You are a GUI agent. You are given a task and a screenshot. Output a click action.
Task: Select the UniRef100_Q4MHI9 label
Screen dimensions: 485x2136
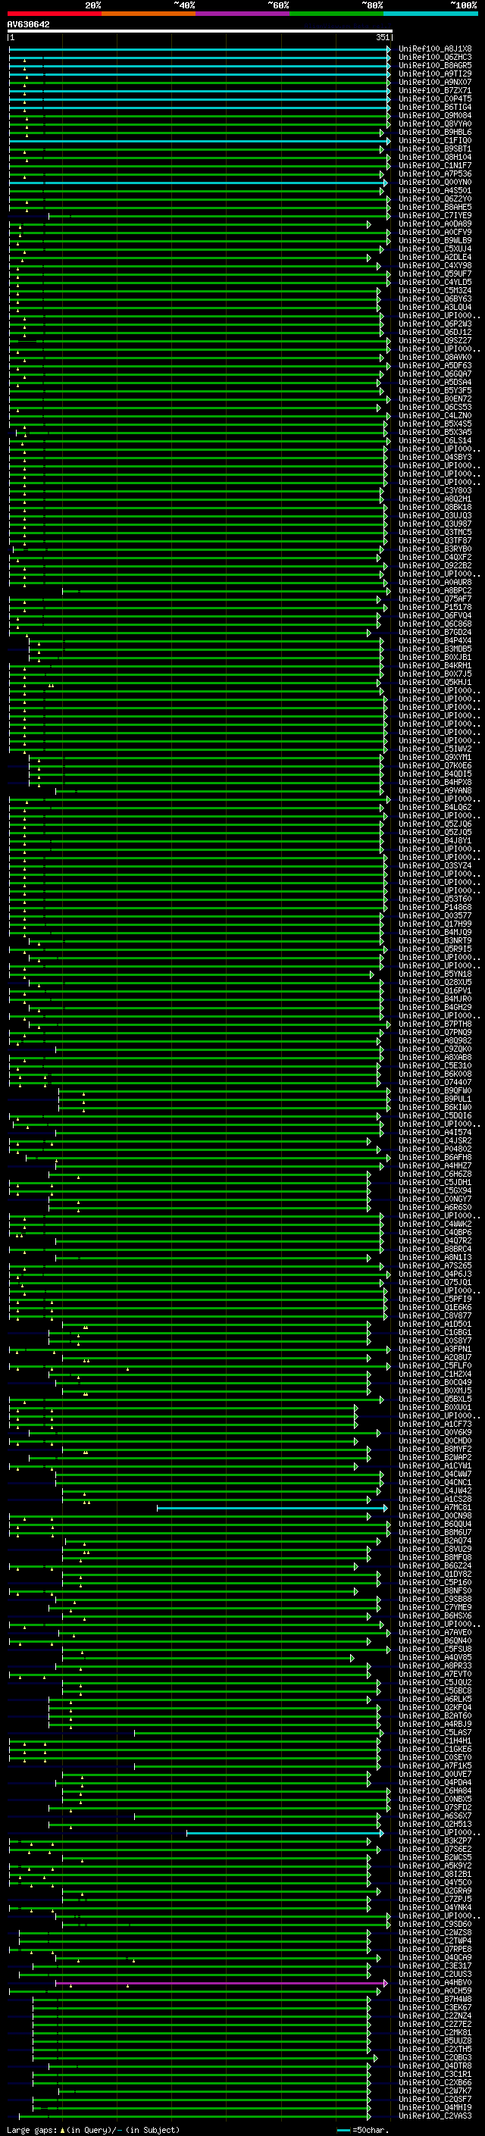434,2108
